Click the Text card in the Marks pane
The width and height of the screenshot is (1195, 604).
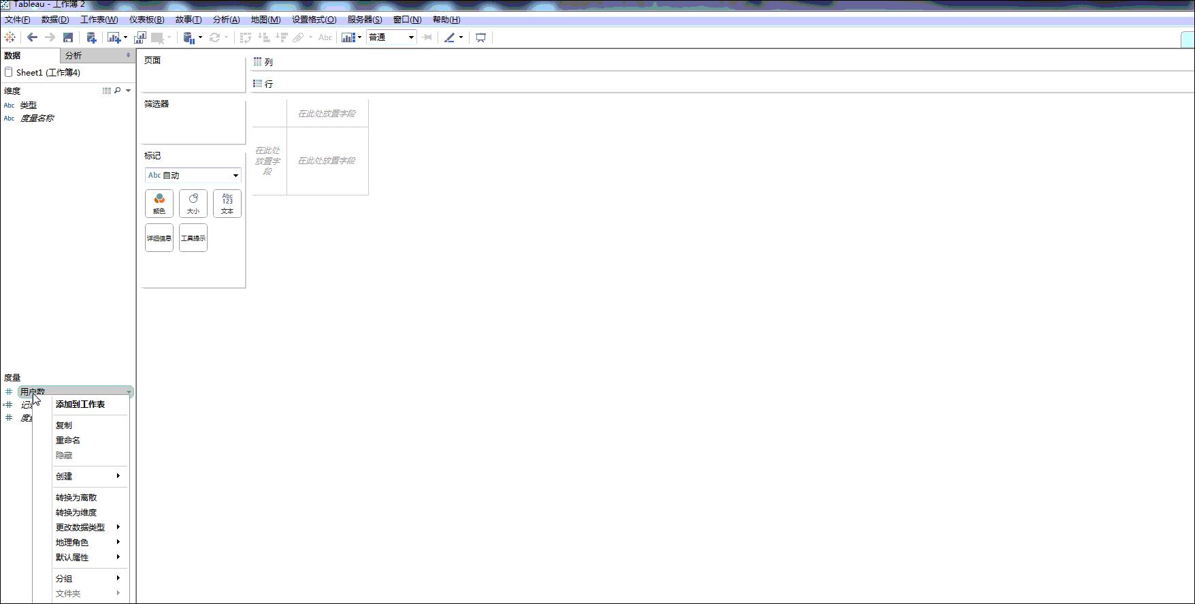click(x=227, y=204)
